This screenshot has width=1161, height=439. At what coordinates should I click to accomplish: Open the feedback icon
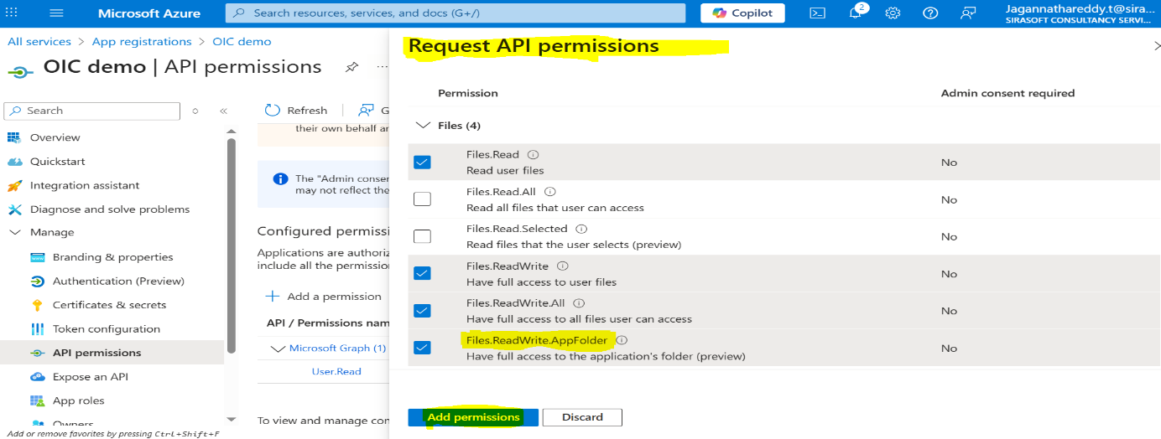click(x=969, y=13)
